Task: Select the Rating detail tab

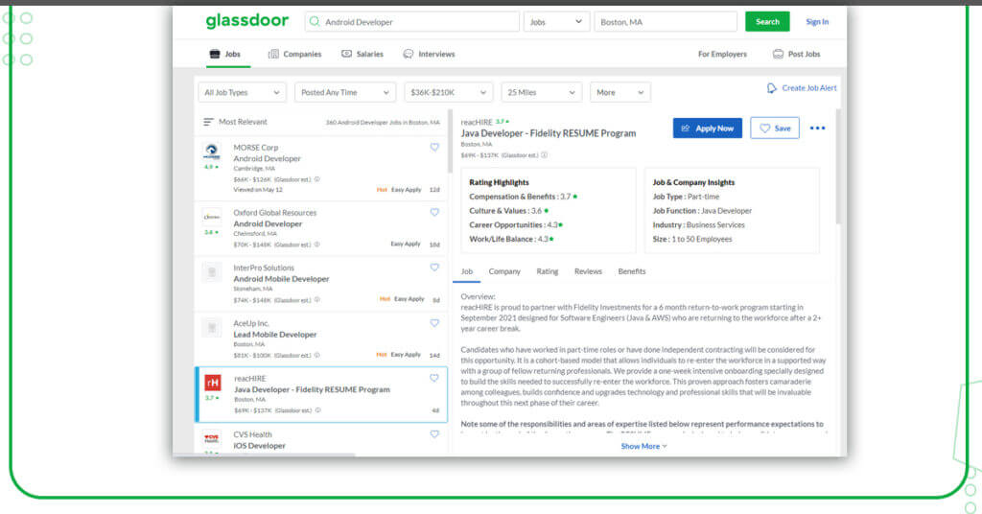Action: pos(548,271)
